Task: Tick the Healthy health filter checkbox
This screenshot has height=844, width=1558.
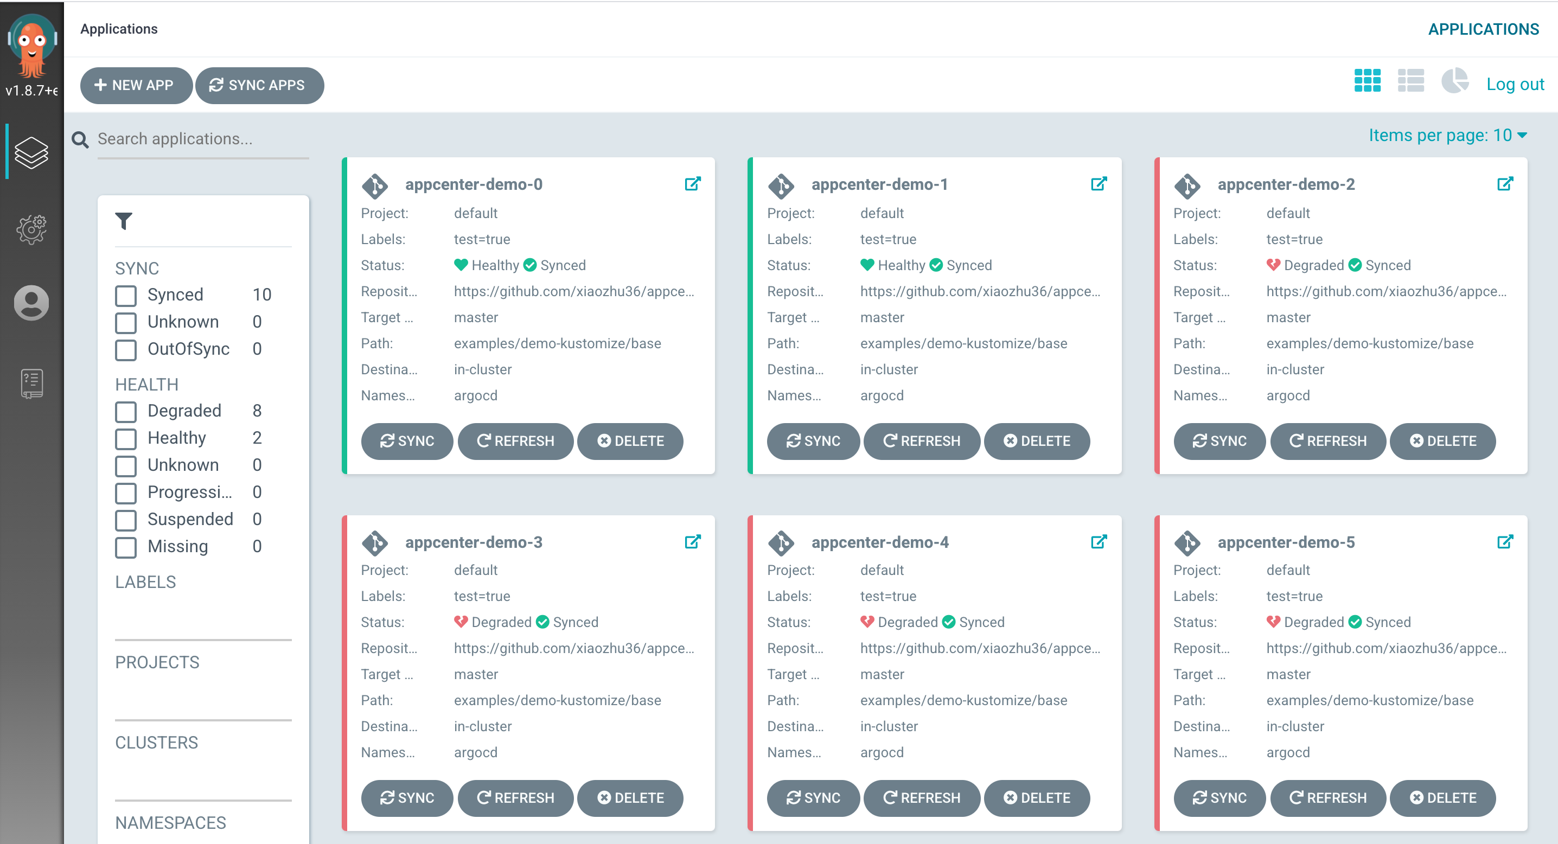Action: pos(126,439)
